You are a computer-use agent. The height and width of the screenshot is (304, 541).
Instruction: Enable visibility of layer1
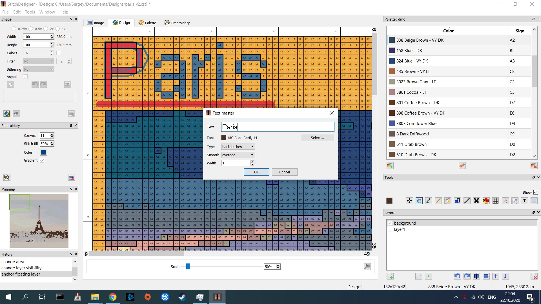(390, 229)
